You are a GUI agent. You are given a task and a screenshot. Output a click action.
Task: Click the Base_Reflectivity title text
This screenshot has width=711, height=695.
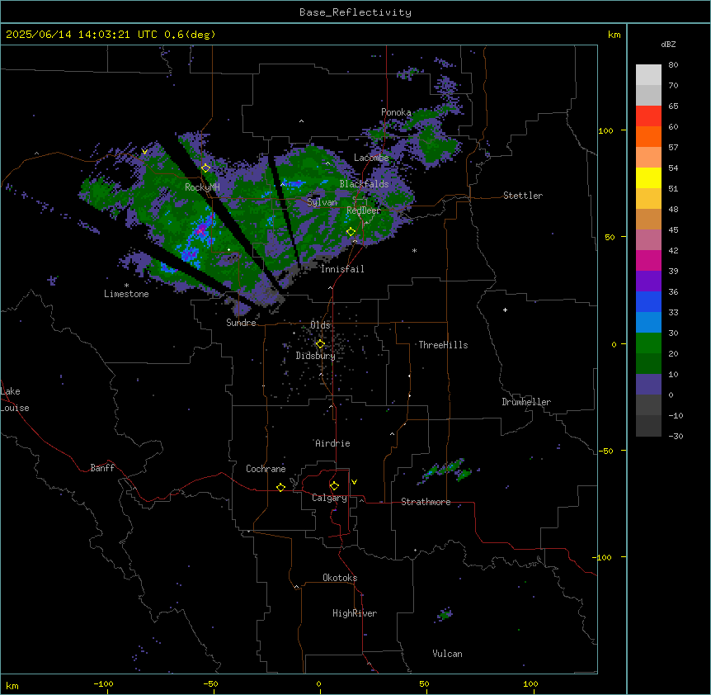[355, 12]
